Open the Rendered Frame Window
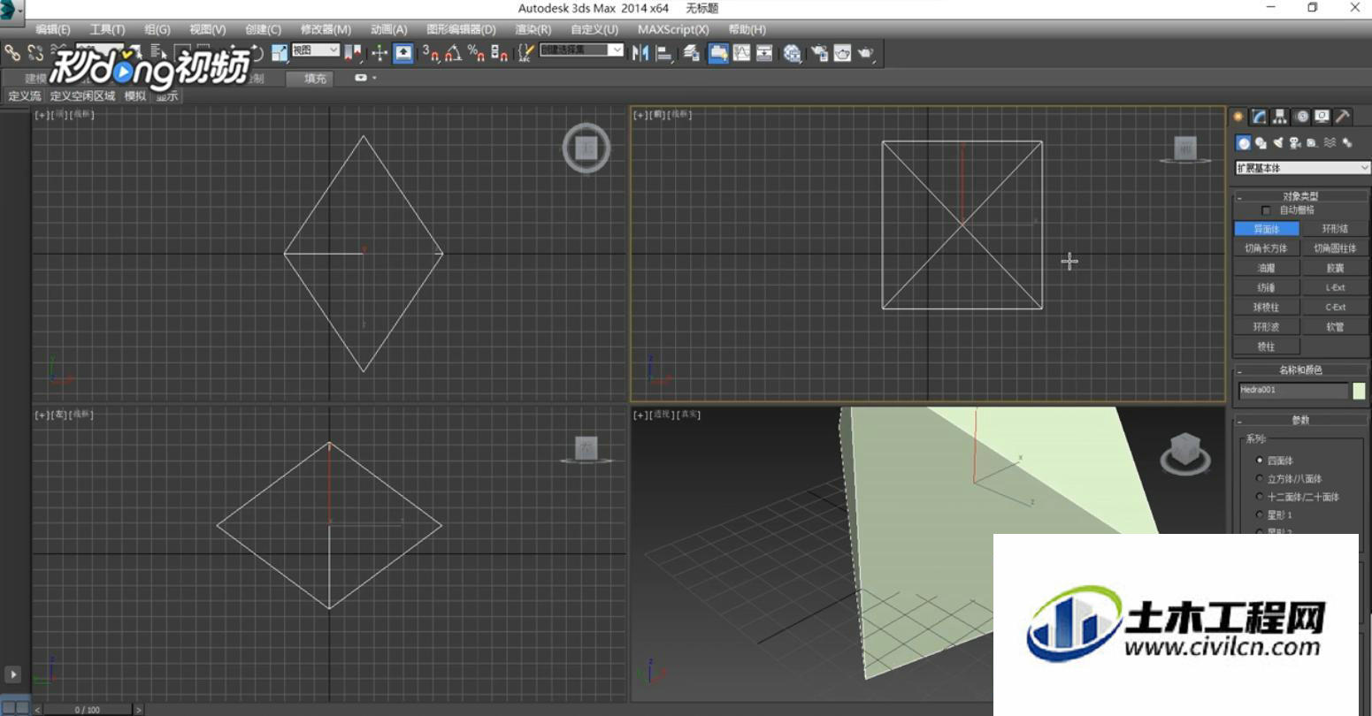This screenshot has height=716, width=1372. 842,54
